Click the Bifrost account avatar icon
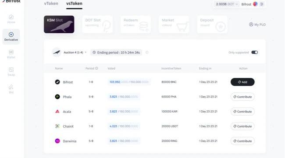285x158 pixels. coord(255,4)
